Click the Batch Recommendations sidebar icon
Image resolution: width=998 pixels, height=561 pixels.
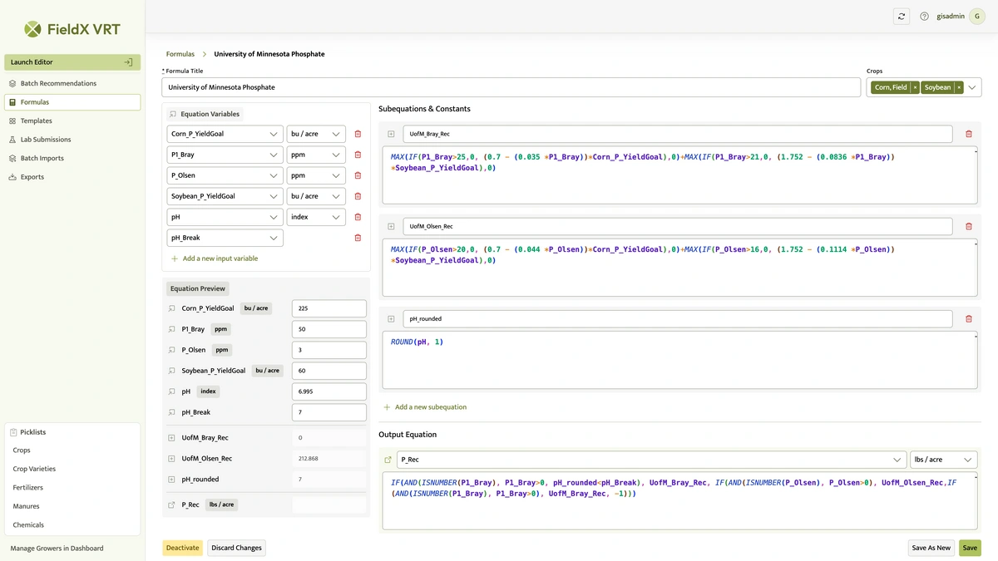pos(12,83)
